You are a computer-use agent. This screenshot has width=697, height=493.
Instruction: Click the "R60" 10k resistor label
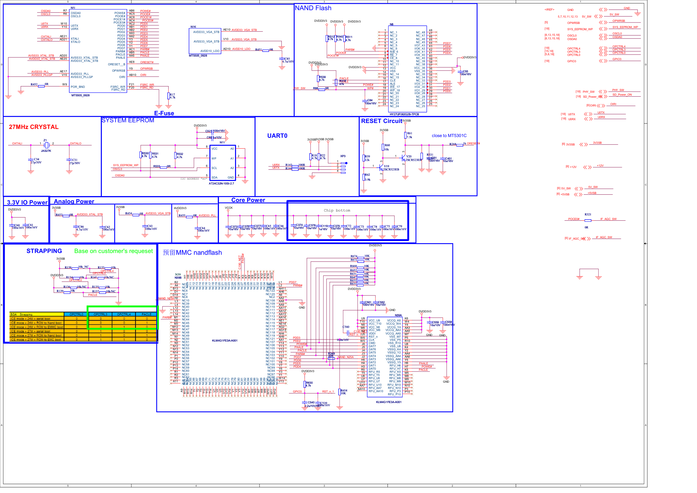[x=387, y=145]
